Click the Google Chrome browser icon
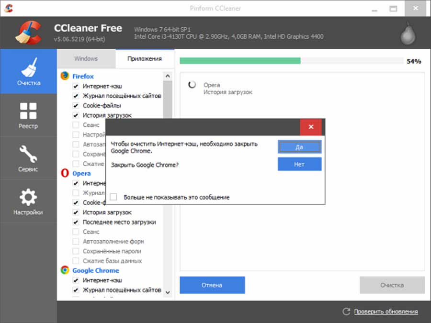Screen dimensions: 431x323 coord(65,270)
